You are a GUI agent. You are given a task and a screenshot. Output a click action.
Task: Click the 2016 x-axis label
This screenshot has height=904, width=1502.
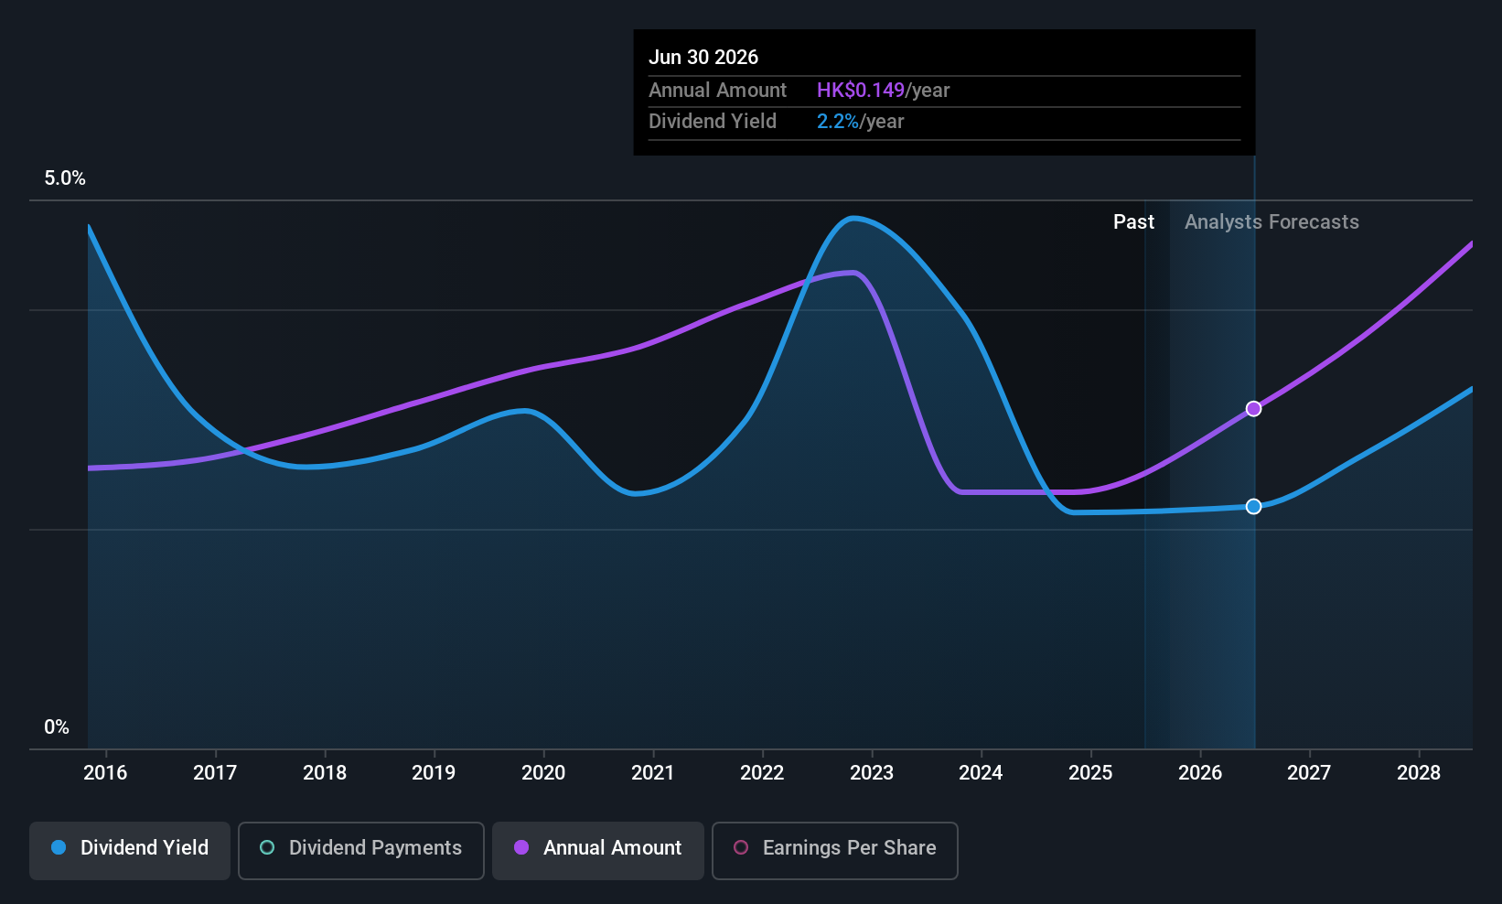pos(105,773)
